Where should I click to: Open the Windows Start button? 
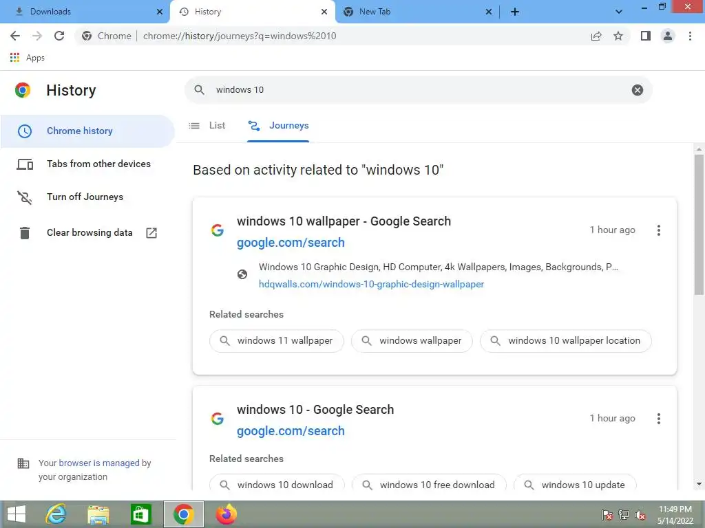click(x=17, y=514)
